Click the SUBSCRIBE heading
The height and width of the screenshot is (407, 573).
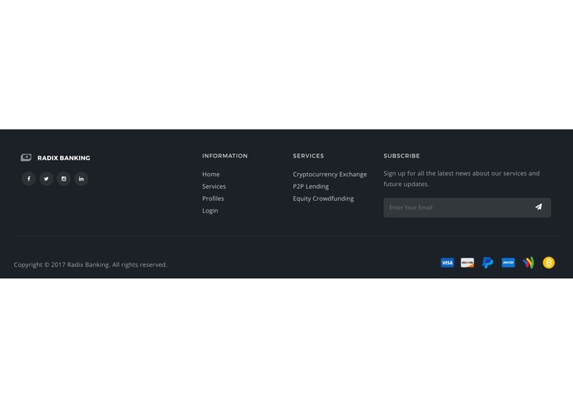coord(402,156)
